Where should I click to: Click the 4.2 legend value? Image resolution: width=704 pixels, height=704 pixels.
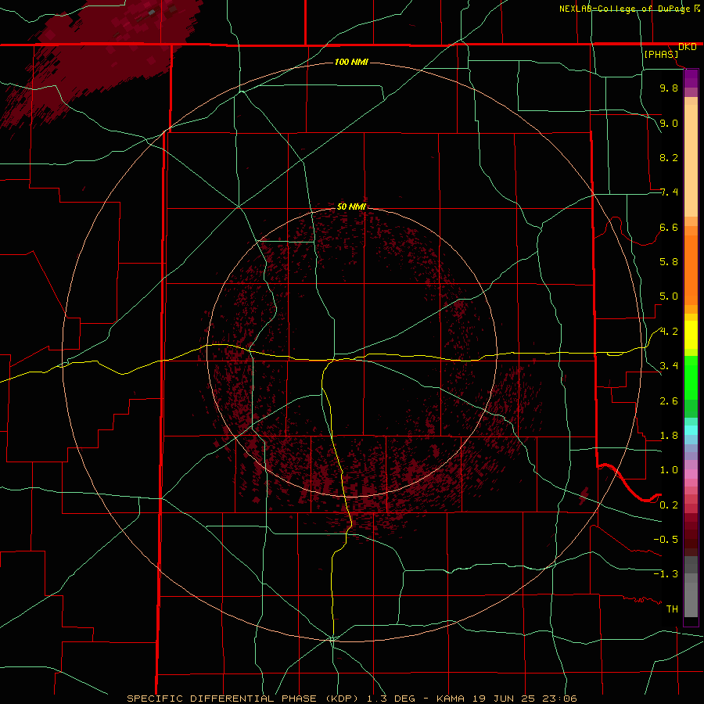669,332
